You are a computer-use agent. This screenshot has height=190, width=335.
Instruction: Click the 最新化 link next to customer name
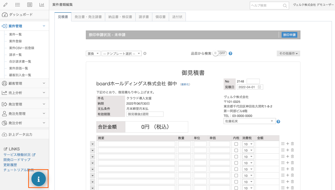pos(185,84)
